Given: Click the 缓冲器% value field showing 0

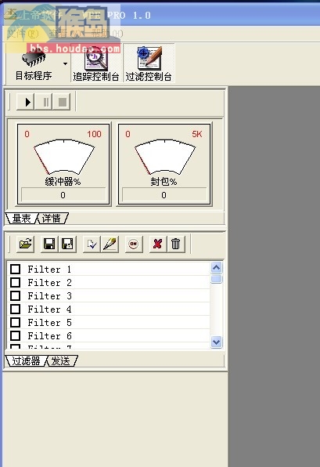Looking at the screenshot, I should [63, 195].
